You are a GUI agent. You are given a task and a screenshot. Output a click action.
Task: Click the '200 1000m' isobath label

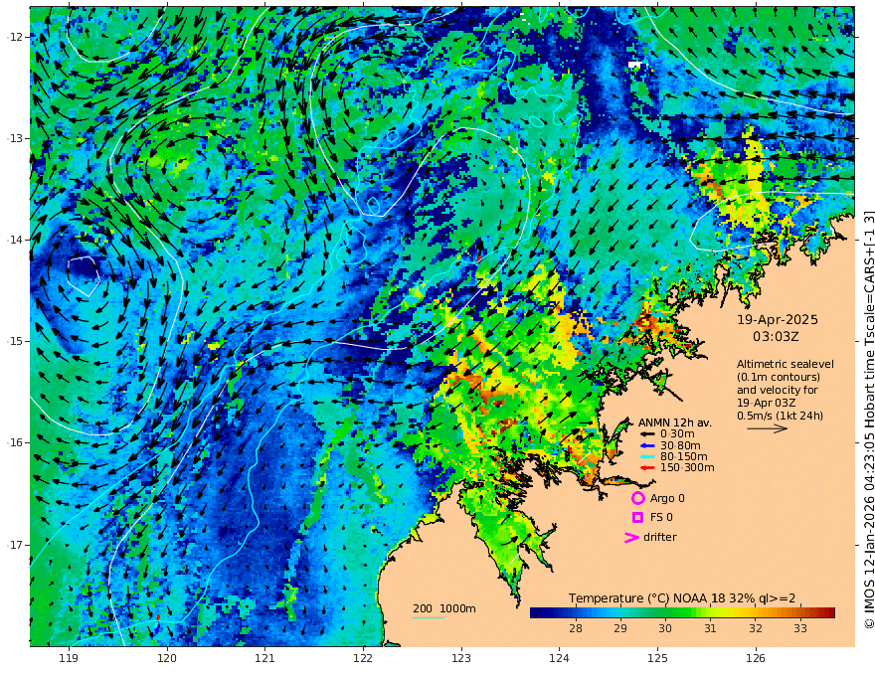444,608
